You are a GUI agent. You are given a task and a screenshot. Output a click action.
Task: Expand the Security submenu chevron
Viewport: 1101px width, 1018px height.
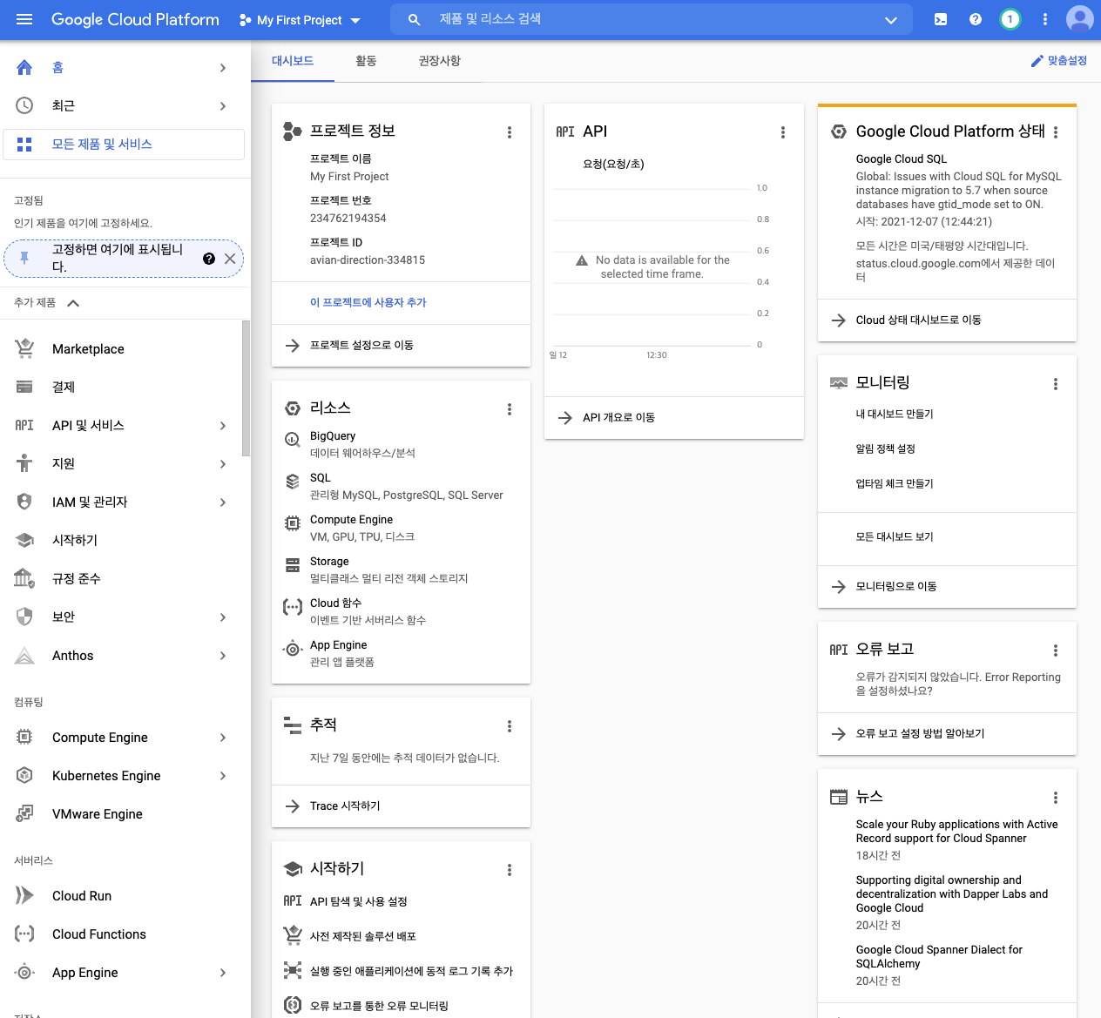tap(223, 617)
